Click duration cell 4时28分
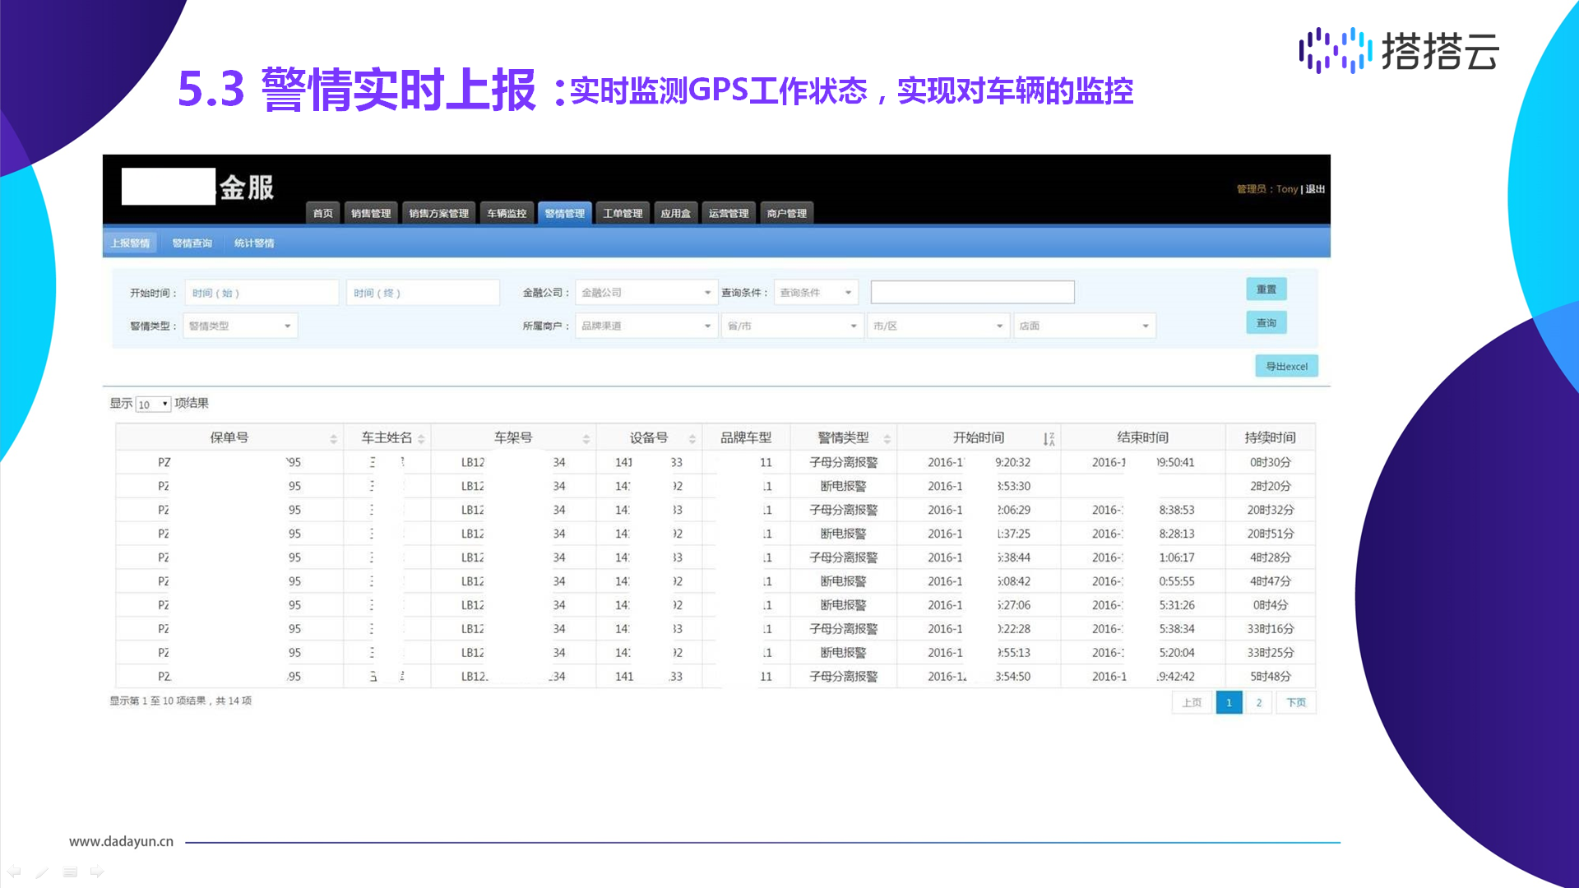Image resolution: width=1579 pixels, height=888 pixels. tap(1270, 558)
